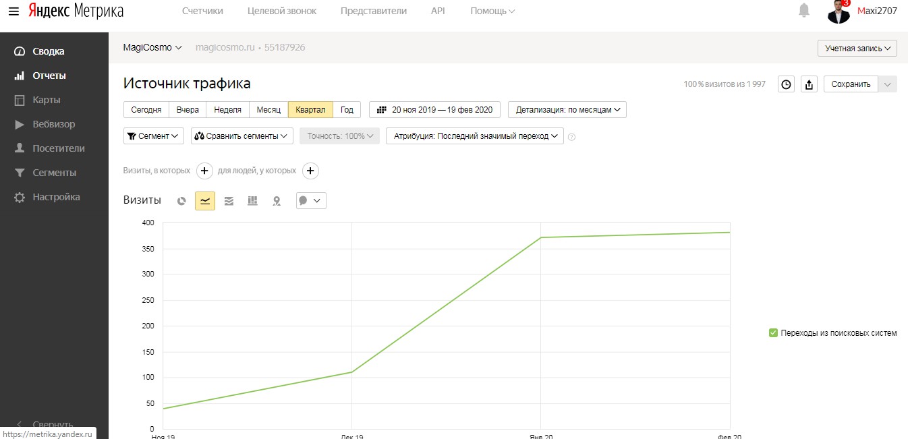
Task: Open Целевой звонок page
Action: tap(282, 11)
